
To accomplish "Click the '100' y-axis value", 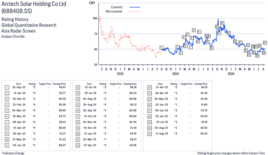I will pos(95,18).
